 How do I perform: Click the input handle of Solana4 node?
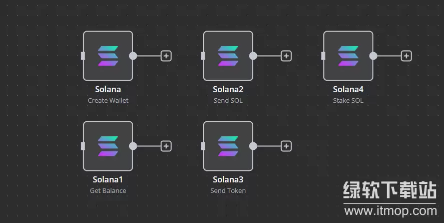323,56
